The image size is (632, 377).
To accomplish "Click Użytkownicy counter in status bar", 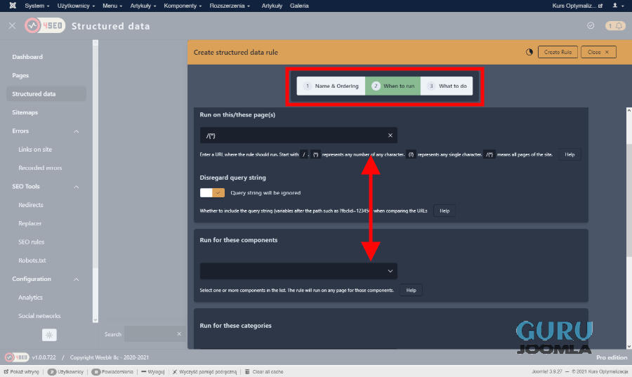I will coord(66,372).
